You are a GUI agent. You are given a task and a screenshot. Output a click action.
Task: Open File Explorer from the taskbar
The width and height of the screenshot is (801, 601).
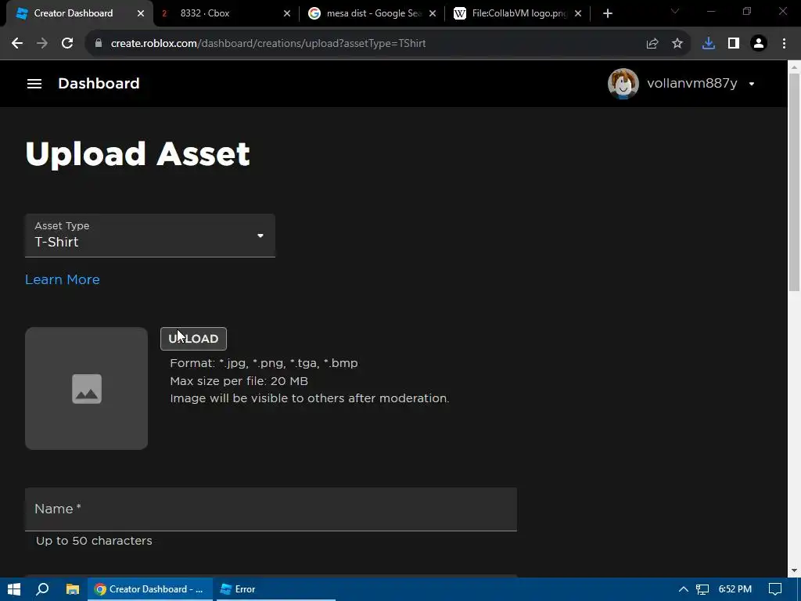coord(73,589)
